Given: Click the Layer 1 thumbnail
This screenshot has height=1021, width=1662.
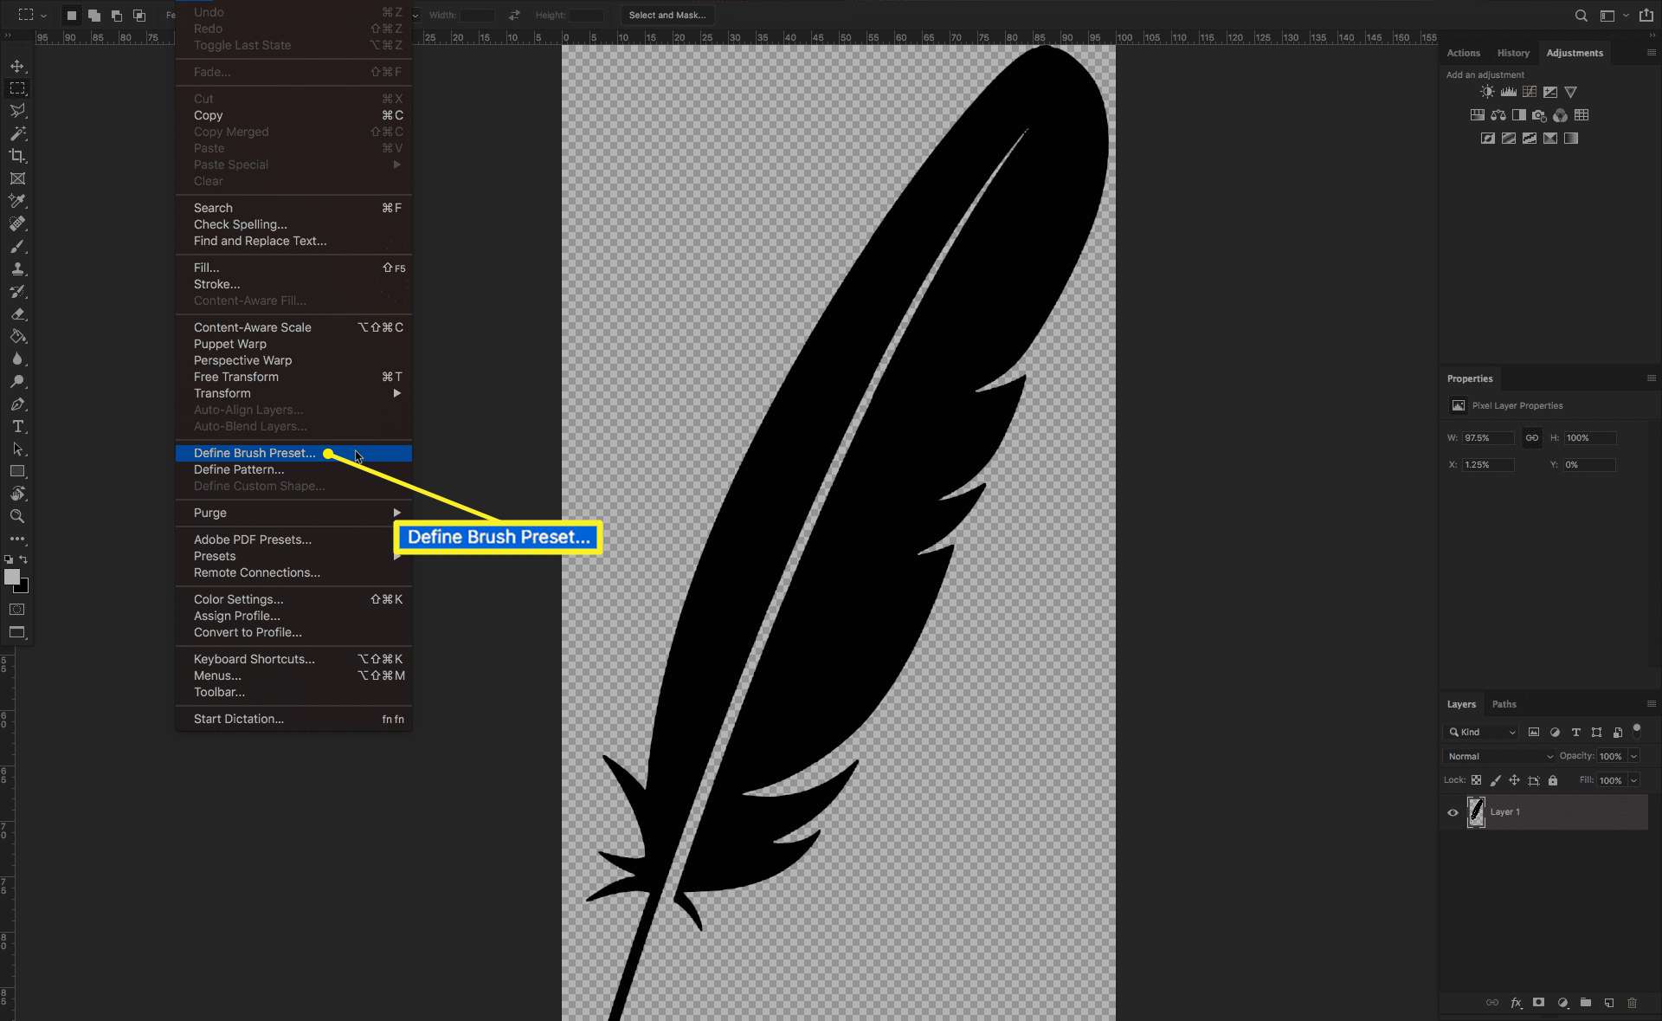Looking at the screenshot, I should click(1477, 812).
